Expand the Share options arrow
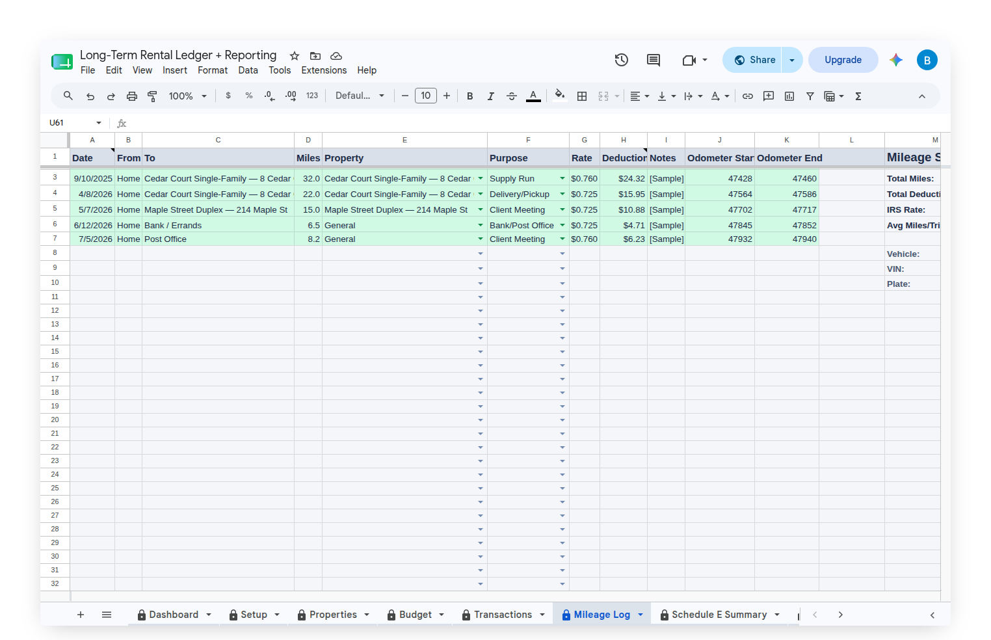This screenshot has height=640, width=991. tap(792, 60)
